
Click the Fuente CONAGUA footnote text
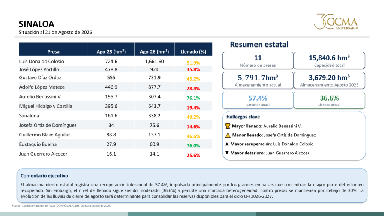pos(61,206)
